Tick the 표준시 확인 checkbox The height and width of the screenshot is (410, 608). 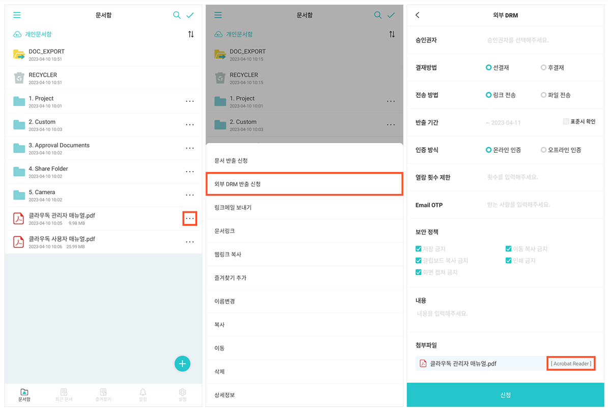click(x=566, y=122)
